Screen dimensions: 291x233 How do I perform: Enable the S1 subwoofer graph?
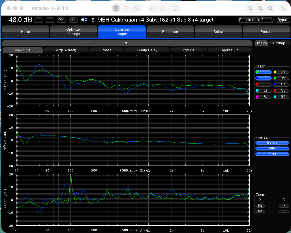pyautogui.click(x=281, y=84)
